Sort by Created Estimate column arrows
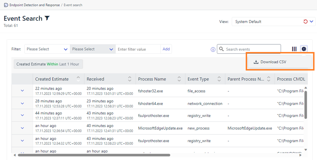Screen dimensions: 317x160 pyautogui.click(x=78, y=79)
